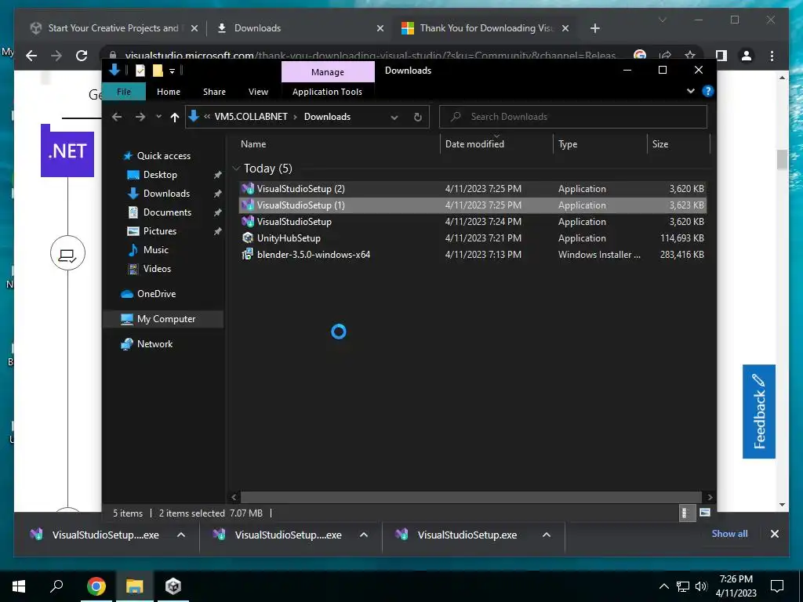Viewport: 803px width, 602px height.
Task: Click the Explorer Back arrow
Action: click(x=117, y=117)
